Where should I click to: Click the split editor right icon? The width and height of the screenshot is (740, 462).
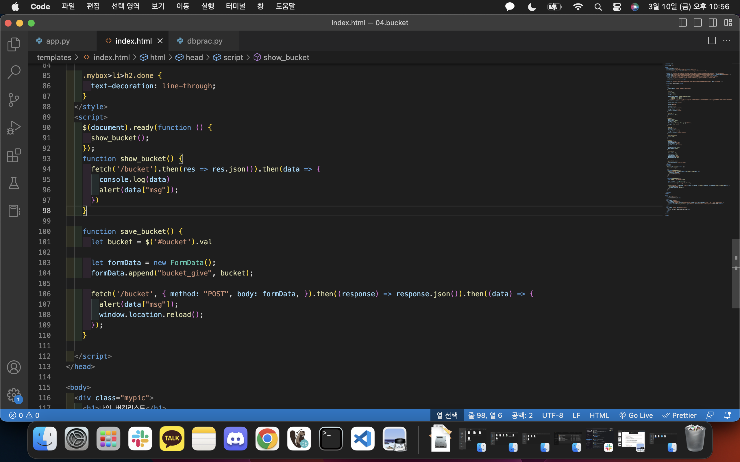pyautogui.click(x=712, y=41)
